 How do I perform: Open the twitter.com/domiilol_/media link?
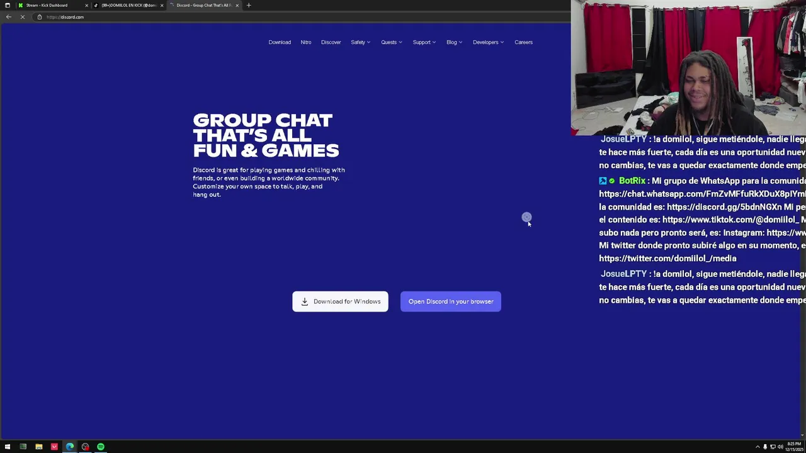(667, 259)
